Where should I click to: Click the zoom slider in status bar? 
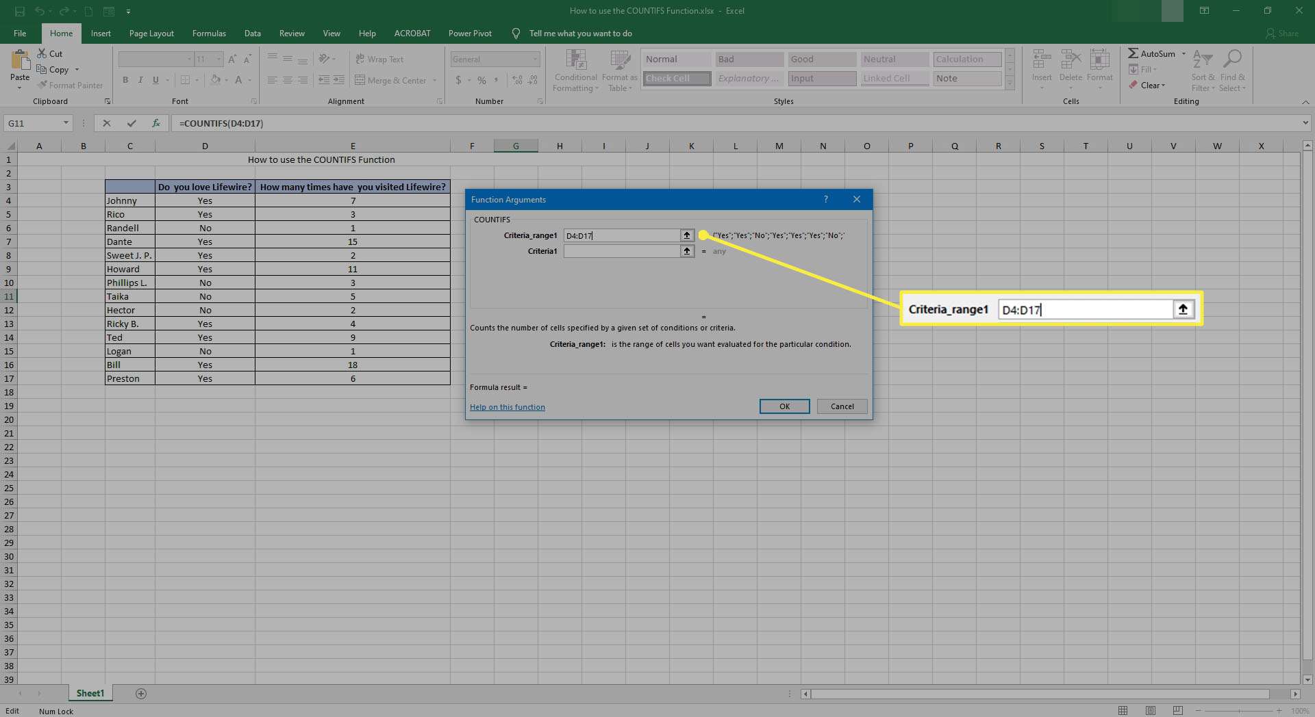1240,712
